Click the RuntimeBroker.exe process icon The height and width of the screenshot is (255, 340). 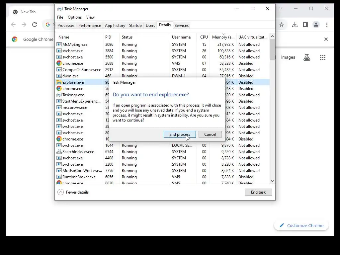[59, 177]
